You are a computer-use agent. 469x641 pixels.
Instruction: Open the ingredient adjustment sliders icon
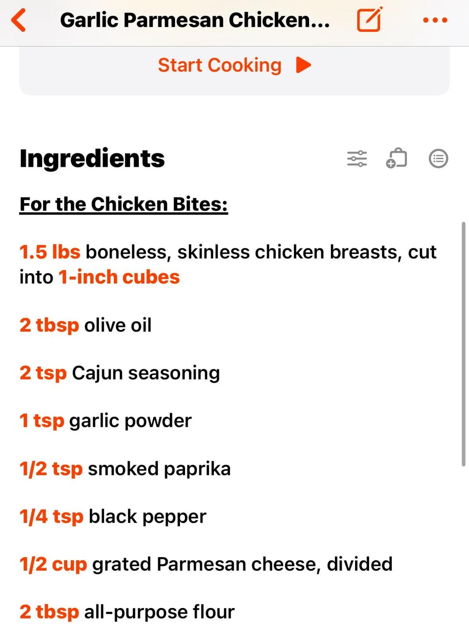click(357, 159)
